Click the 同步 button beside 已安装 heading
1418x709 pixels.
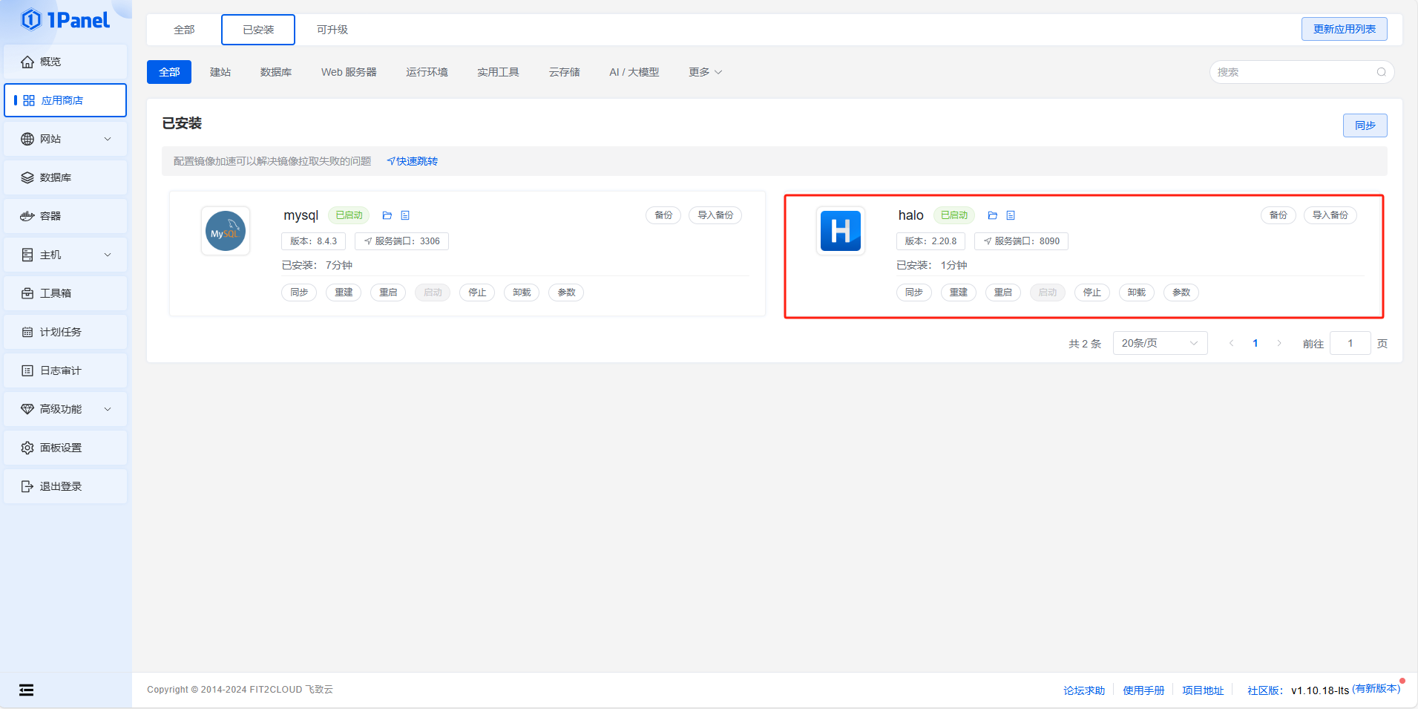tap(1365, 125)
